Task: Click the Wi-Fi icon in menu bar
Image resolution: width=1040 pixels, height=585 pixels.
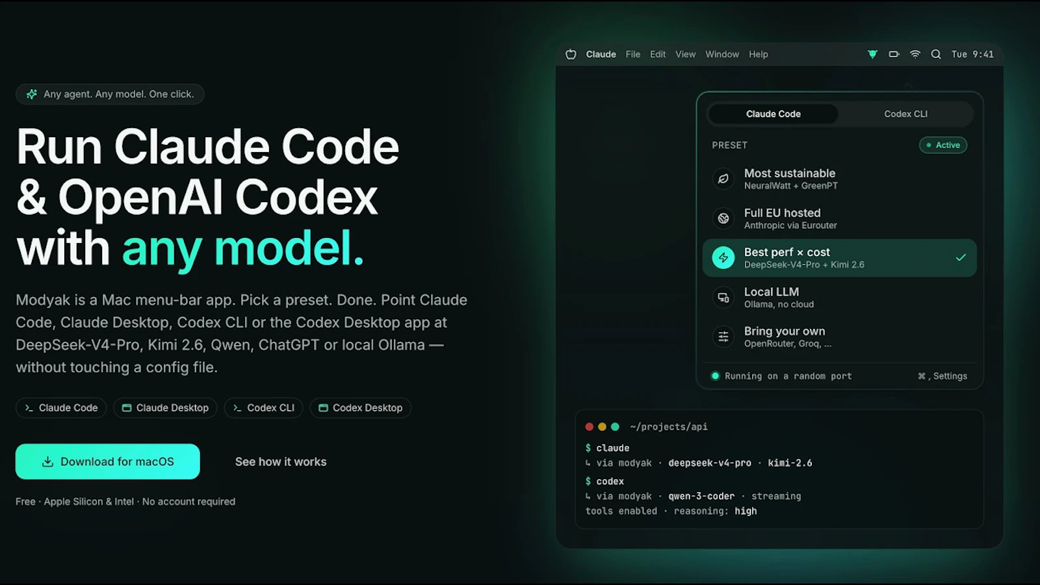Action: tap(915, 55)
